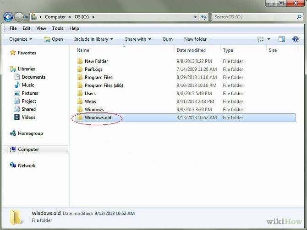Go back with the blue Back arrow
This screenshot has height=230, width=307.
8,17
